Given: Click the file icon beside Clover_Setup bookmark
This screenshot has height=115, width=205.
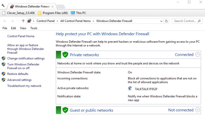Looking at the screenshot, I should 4,13.
